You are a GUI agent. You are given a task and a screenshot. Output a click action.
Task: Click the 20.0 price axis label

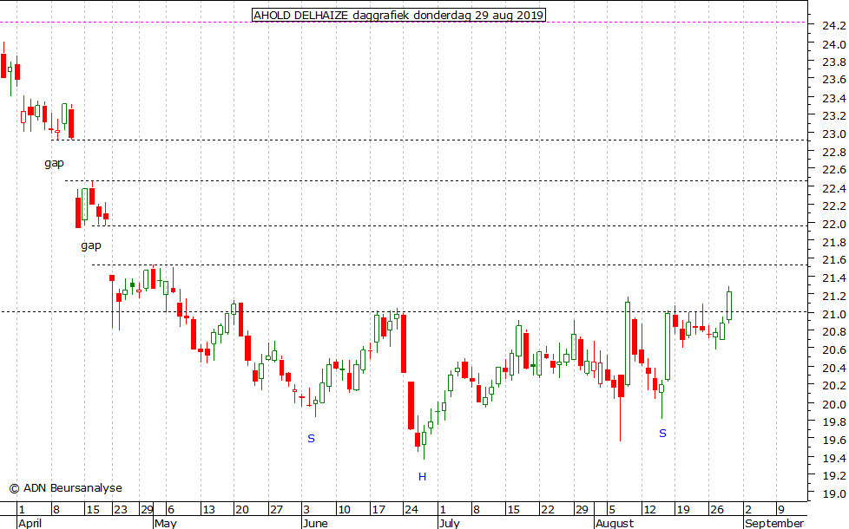tap(834, 405)
